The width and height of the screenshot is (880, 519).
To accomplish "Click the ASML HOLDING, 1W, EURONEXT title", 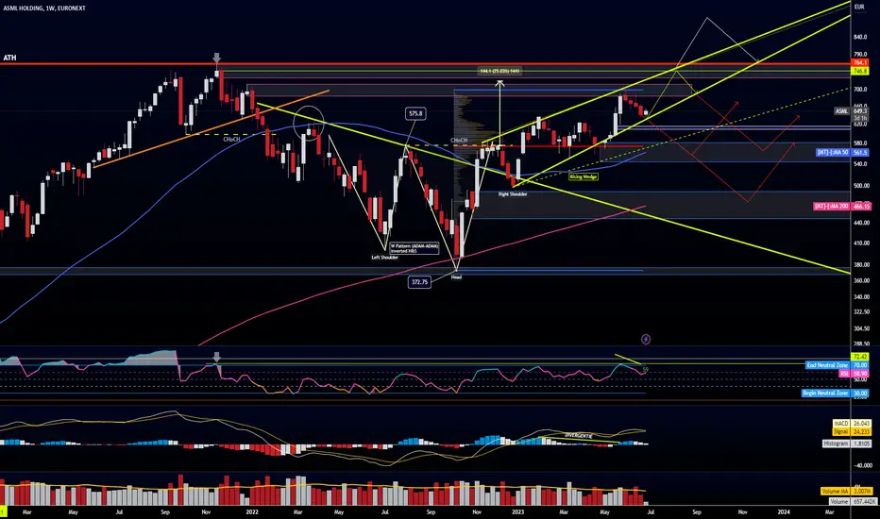I will pyautogui.click(x=44, y=8).
